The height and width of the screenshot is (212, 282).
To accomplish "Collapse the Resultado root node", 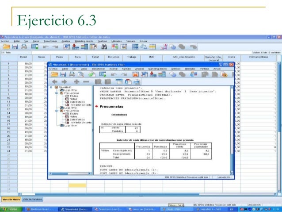I will [x=51, y=87].
